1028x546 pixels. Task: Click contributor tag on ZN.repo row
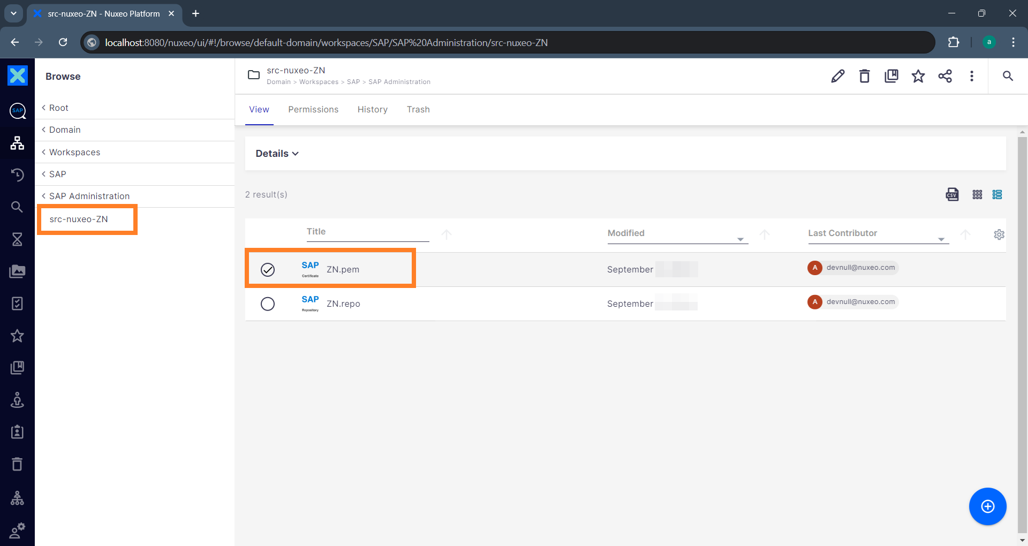click(852, 302)
